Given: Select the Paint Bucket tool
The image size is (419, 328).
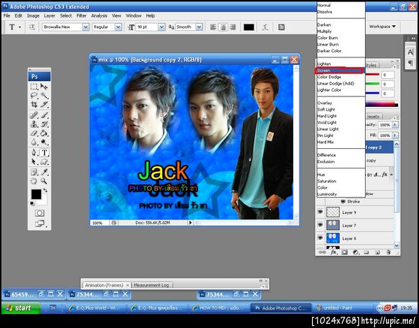Looking at the screenshot, I should click(44, 133).
